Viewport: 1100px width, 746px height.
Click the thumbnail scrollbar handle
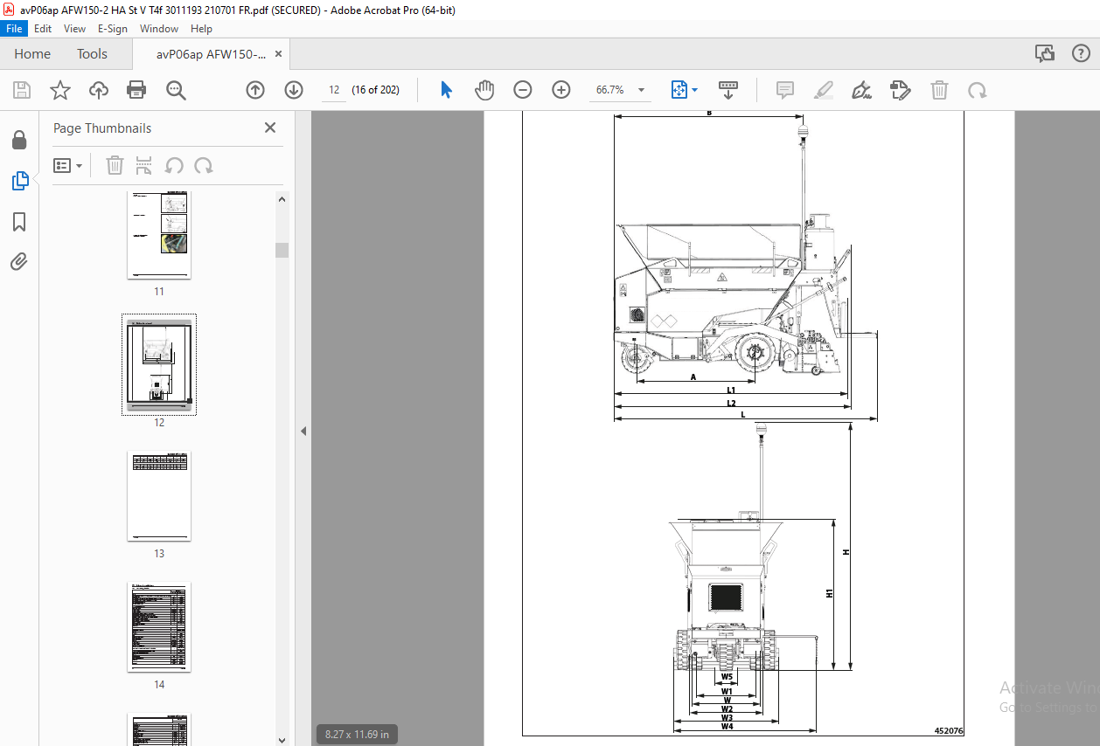(282, 250)
